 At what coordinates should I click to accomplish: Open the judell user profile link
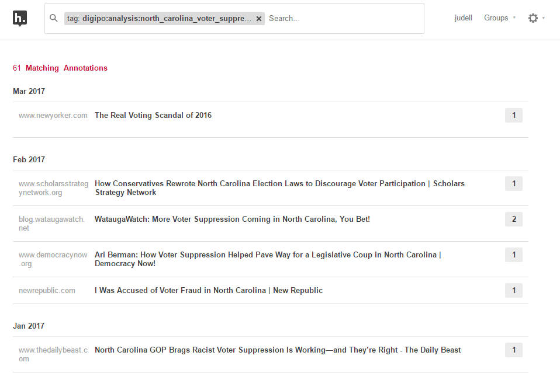(463, 18)
